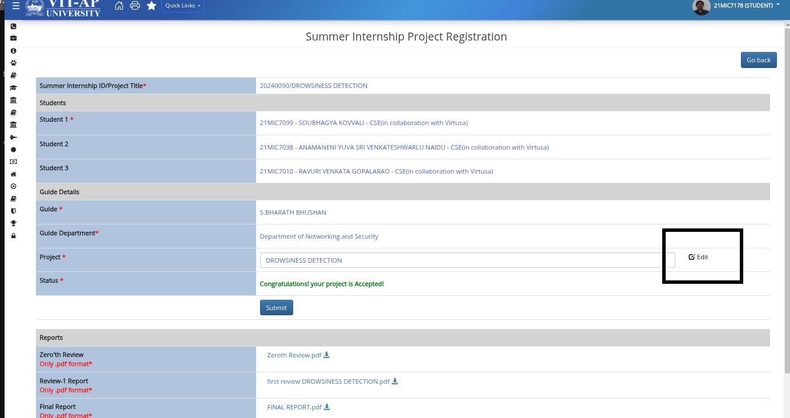This screenshot has width=790, height=418.
Task: Open the briefcase icon in the sidebar
Action: 14,38
